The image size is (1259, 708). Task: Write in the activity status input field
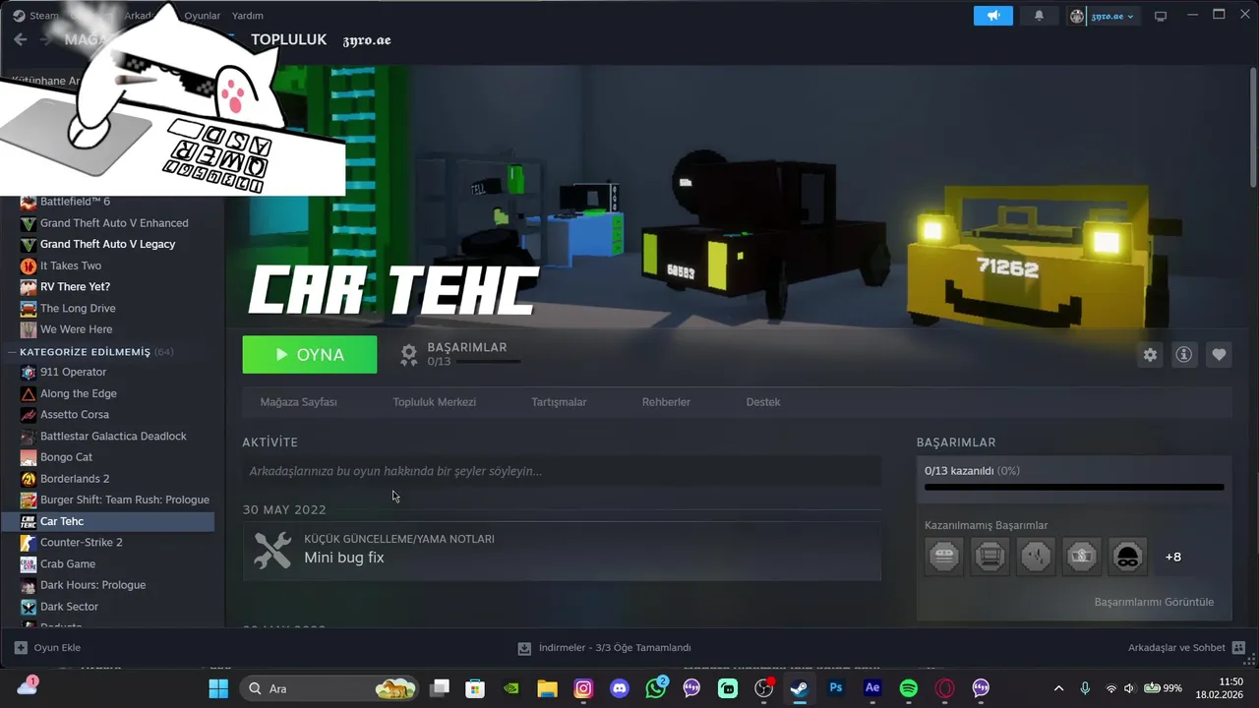(x=562, y=471)
